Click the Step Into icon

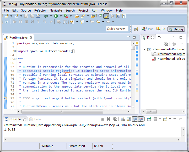pyautogui.click(x=39, y=22)
